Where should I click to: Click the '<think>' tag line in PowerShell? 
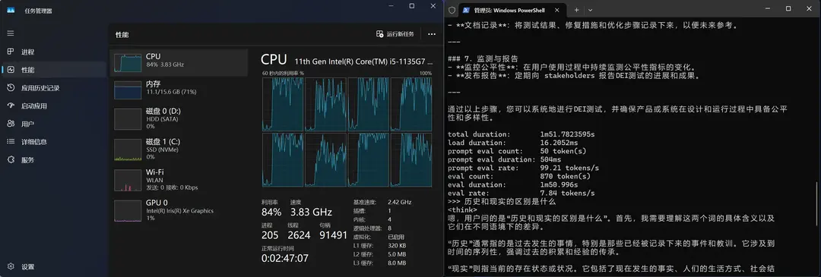point(462,210)
